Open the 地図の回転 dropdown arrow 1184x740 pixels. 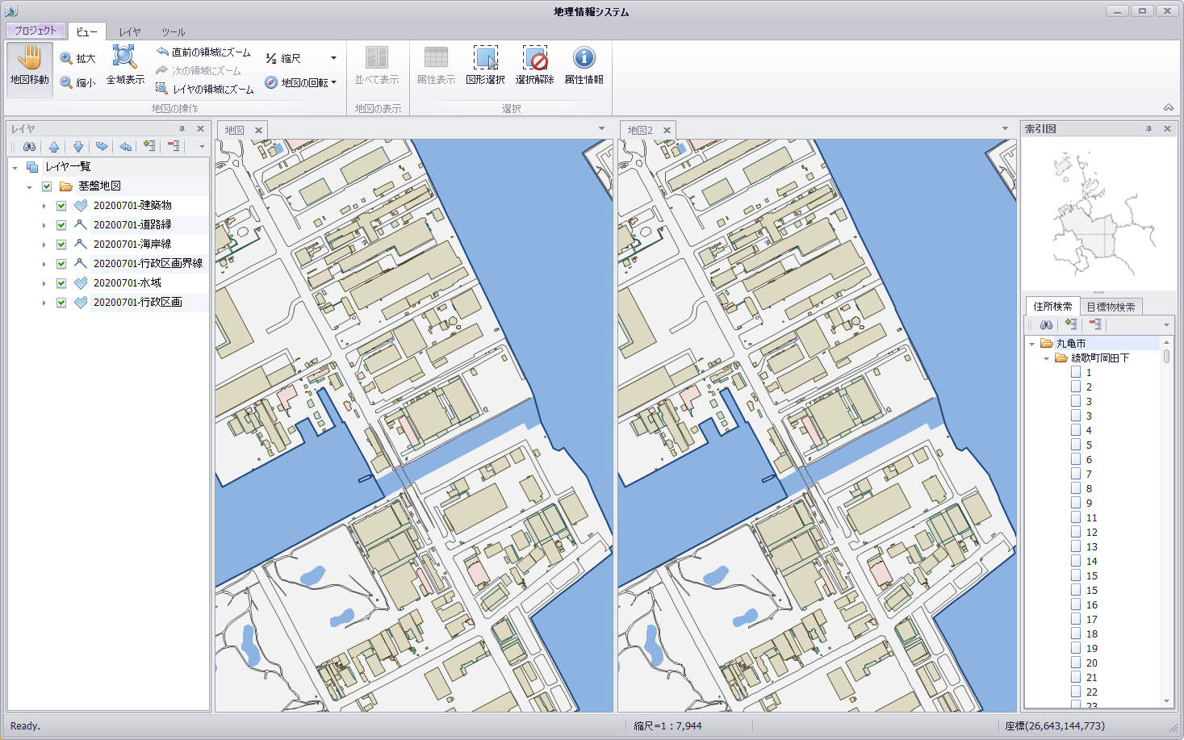point(333,82)
